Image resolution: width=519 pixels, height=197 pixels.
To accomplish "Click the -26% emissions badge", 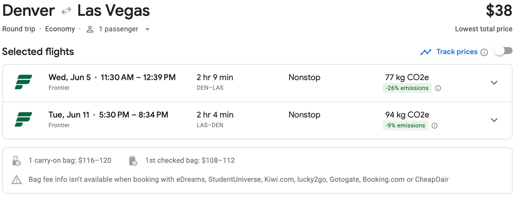I will 407,88.
